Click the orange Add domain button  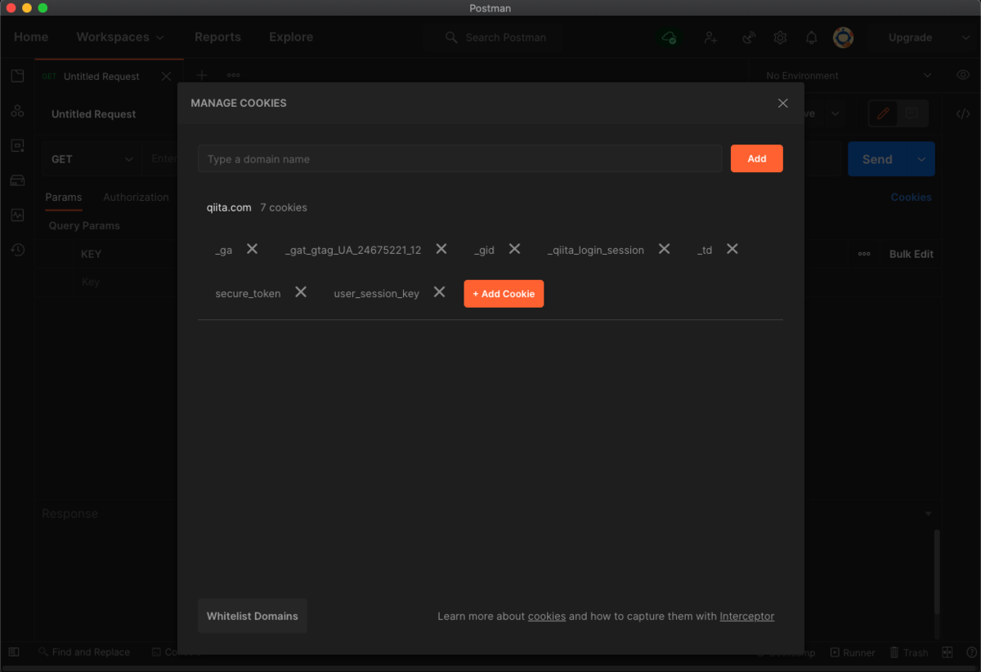[x=757, y=158]
